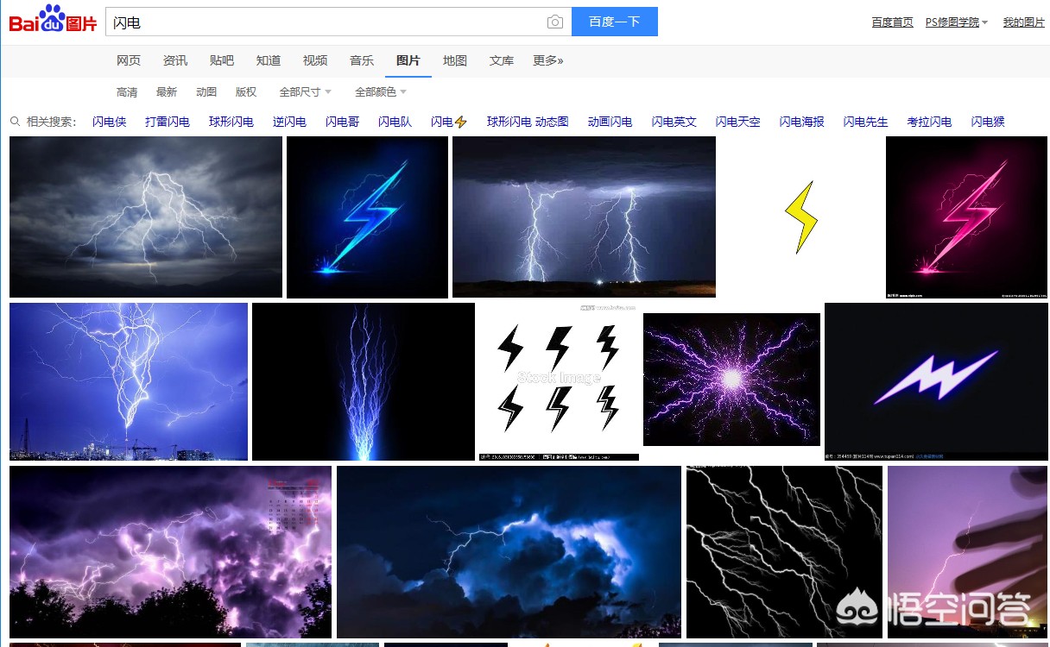This screenshot has width=1050, height=647.
Task: Click the magnifier icon beside 相关搜索
Action: (15, 122)
